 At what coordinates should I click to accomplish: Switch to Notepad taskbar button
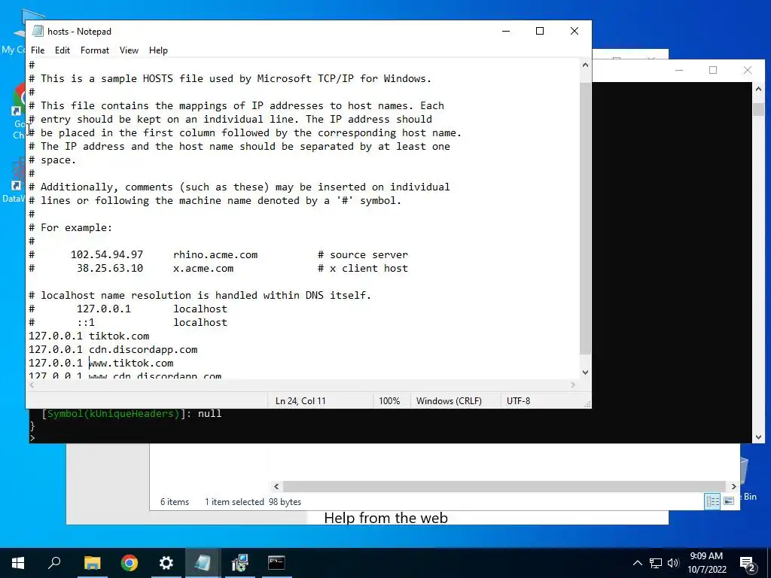coord(203,563)
